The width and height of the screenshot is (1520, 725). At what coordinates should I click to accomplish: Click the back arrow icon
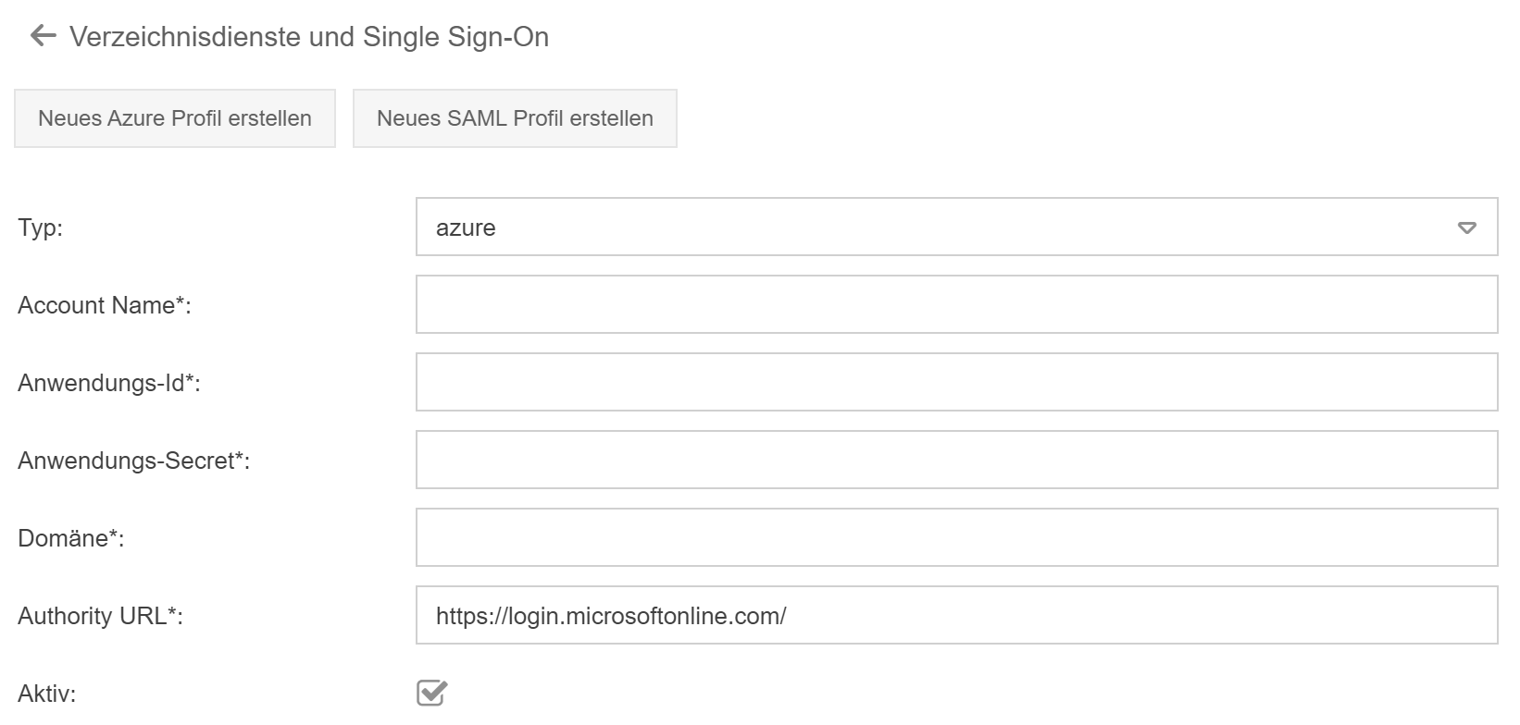(43, 37)
